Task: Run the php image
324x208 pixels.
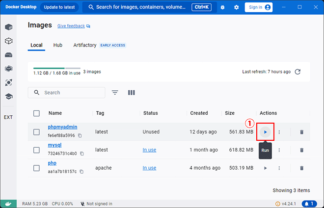Action: (x=265, y=168)
